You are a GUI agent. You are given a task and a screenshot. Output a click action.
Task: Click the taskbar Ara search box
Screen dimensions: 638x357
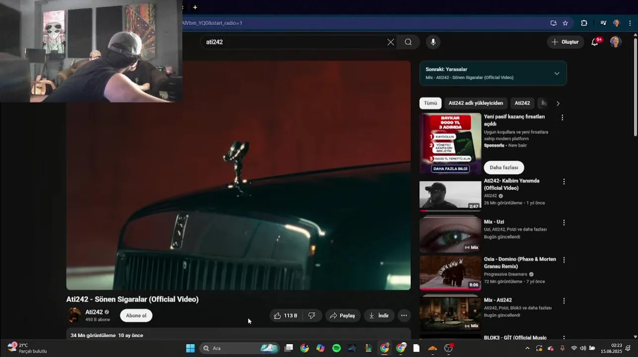240,348
